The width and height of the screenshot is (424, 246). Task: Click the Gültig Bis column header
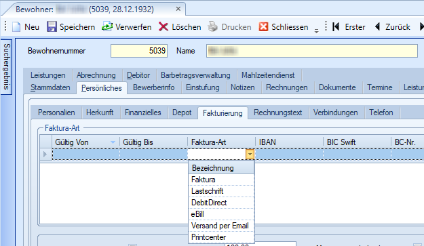pyautogui.click(x=153, y=142)
